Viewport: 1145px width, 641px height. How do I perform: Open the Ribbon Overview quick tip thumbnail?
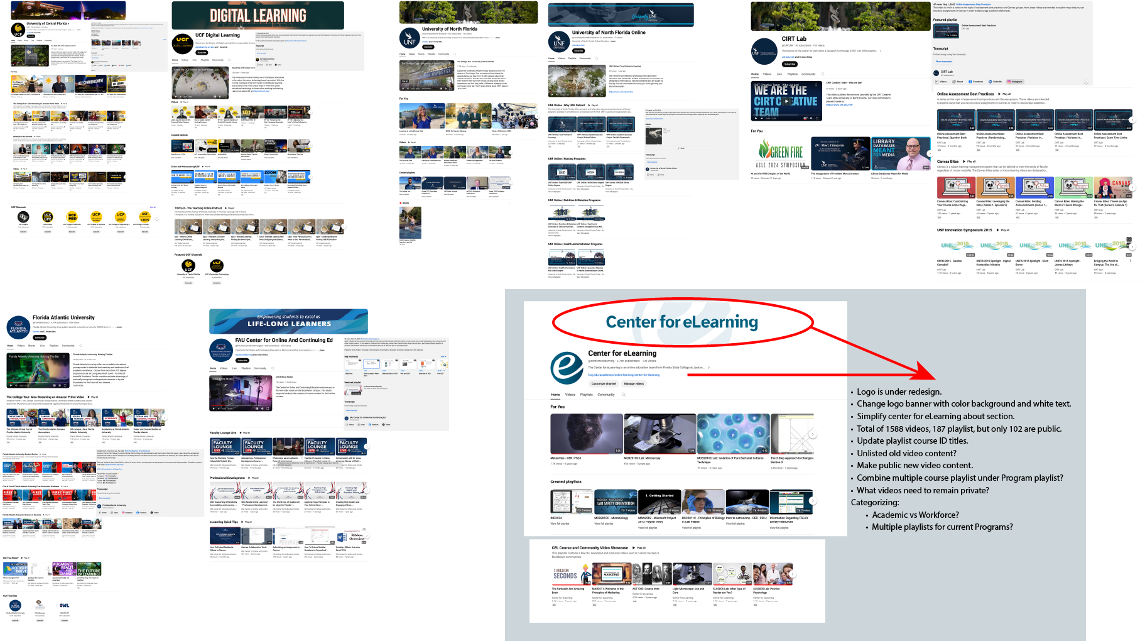[351, 536]
